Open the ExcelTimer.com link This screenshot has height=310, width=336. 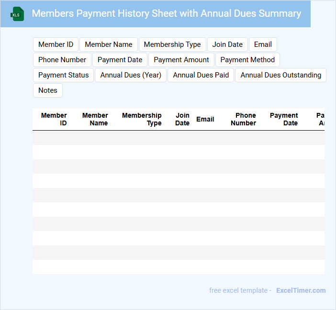point(301,290)
